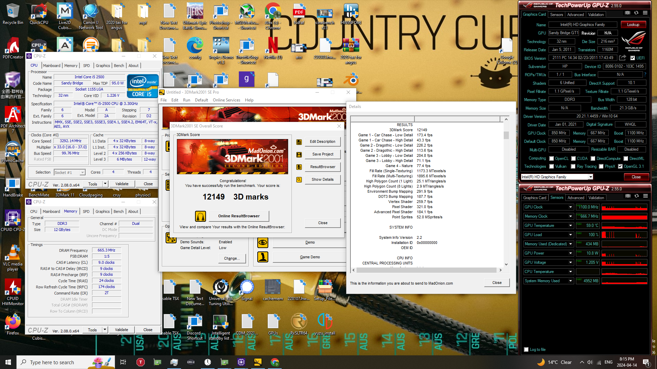Open Mainboard tab in top CPU-Z window

(52, 66)
